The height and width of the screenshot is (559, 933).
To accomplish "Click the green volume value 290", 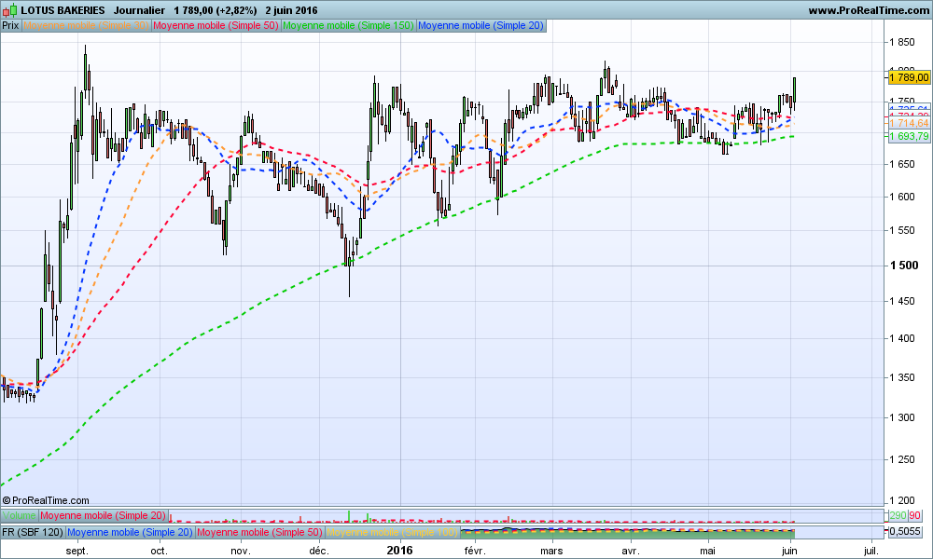I will click(x=898, y=515).
